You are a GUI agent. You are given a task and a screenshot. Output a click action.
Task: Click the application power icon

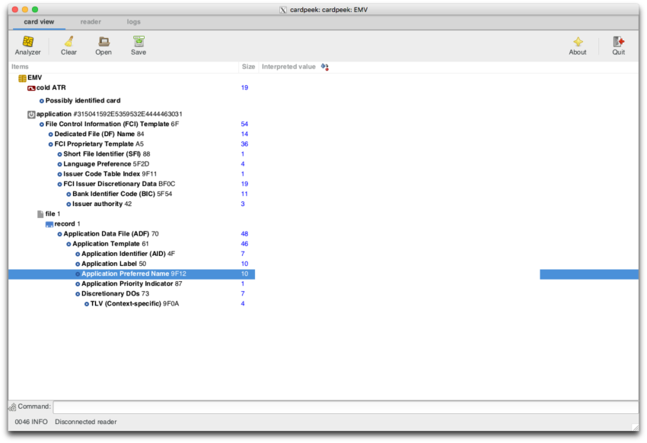pyautogui.click(x=31, y=114)
